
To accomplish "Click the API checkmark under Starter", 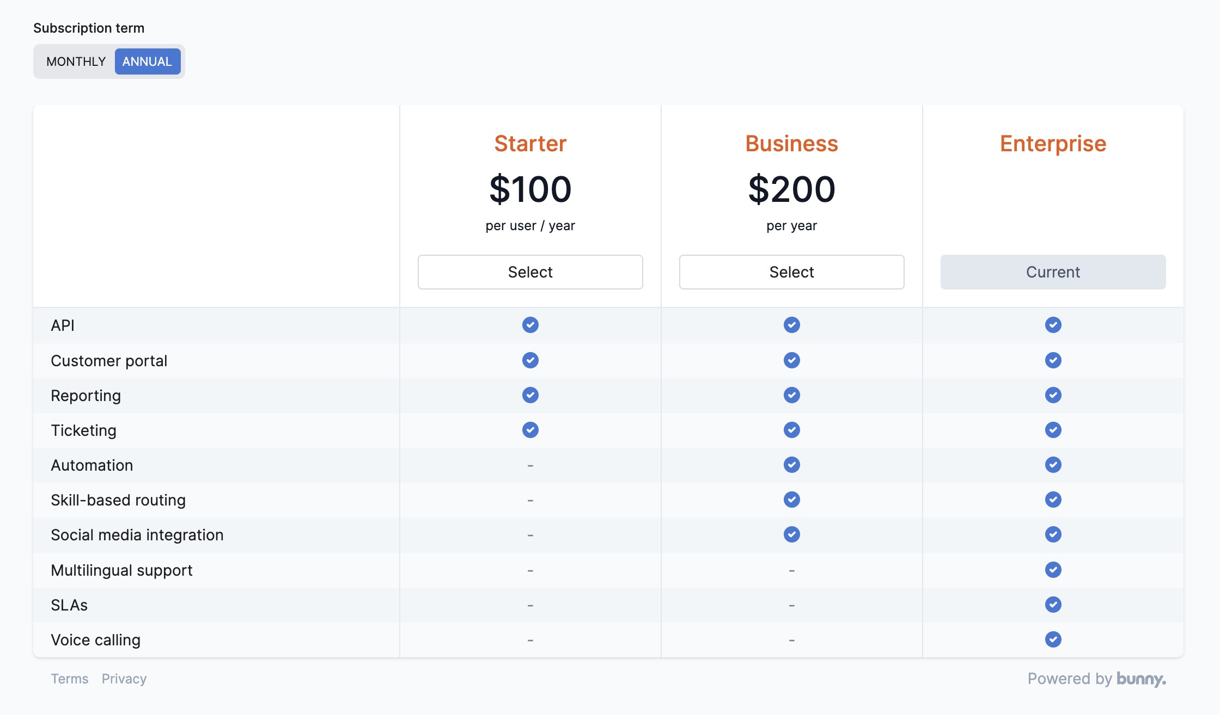I will point(530,325).
